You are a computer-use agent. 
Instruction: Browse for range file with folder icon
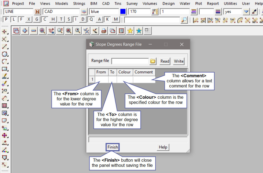coord(153,61)
